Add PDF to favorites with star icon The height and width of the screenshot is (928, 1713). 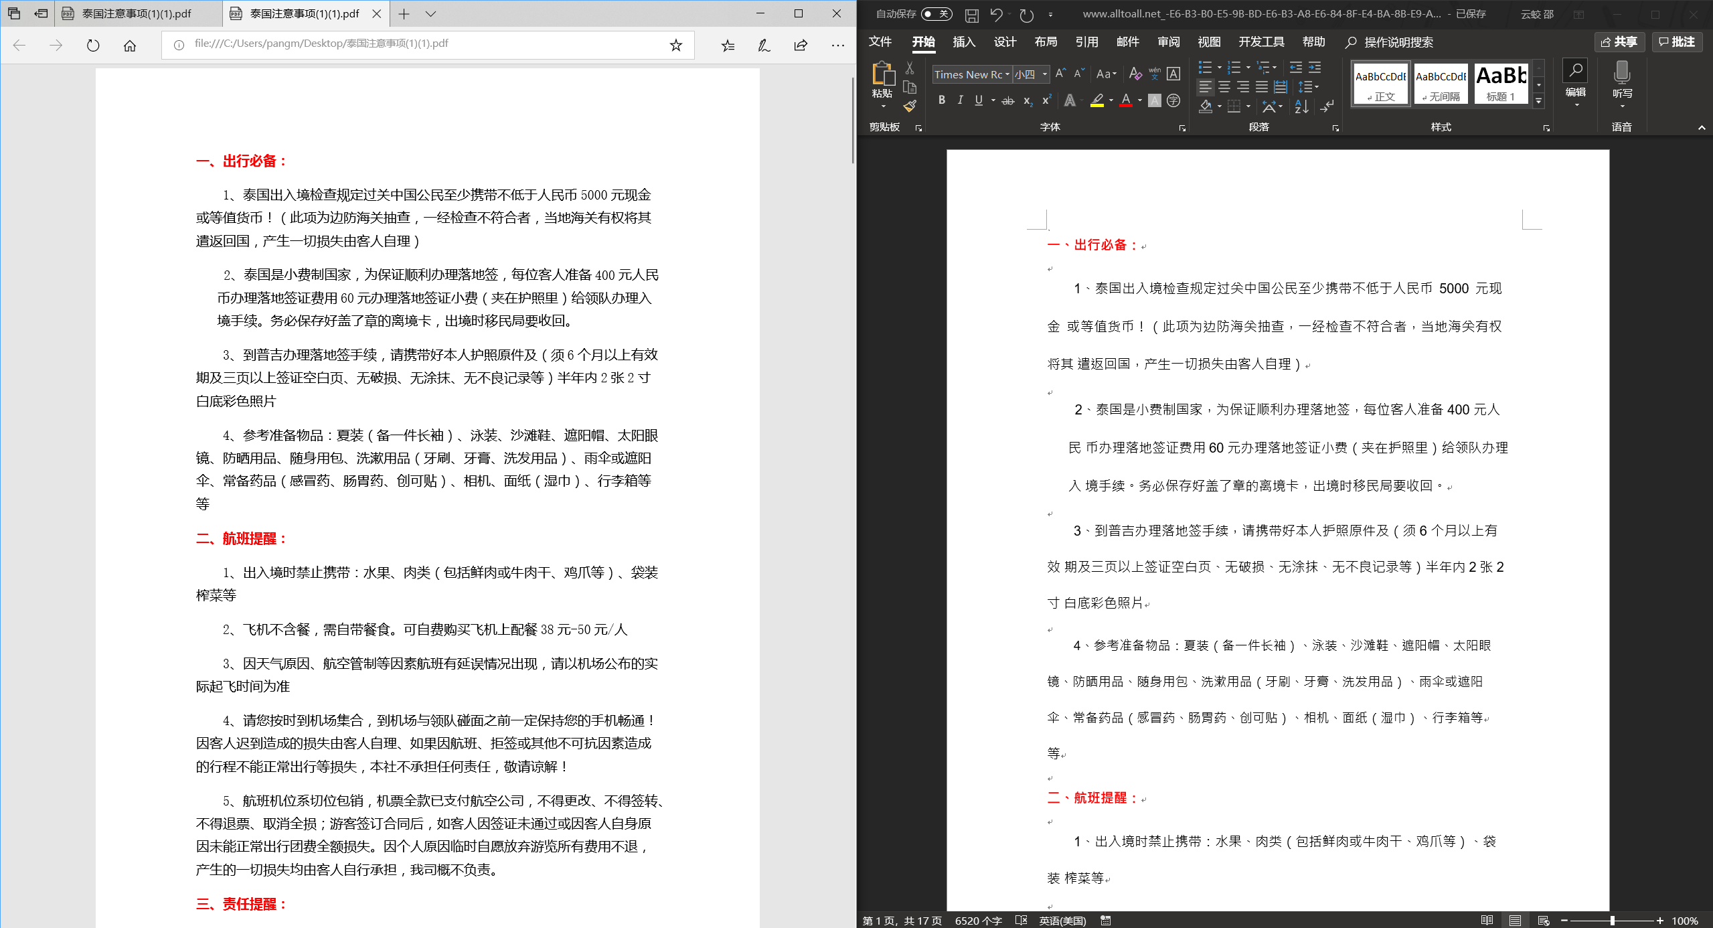[x=676, y=45]
